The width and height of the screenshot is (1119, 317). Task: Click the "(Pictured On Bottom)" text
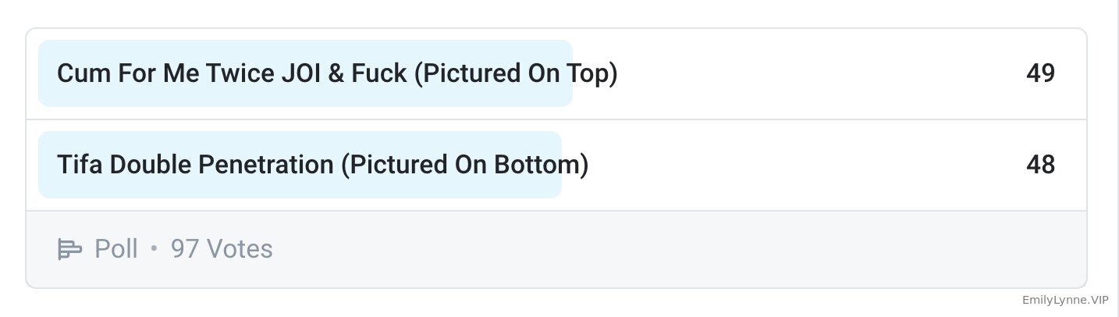click(464, 165)
